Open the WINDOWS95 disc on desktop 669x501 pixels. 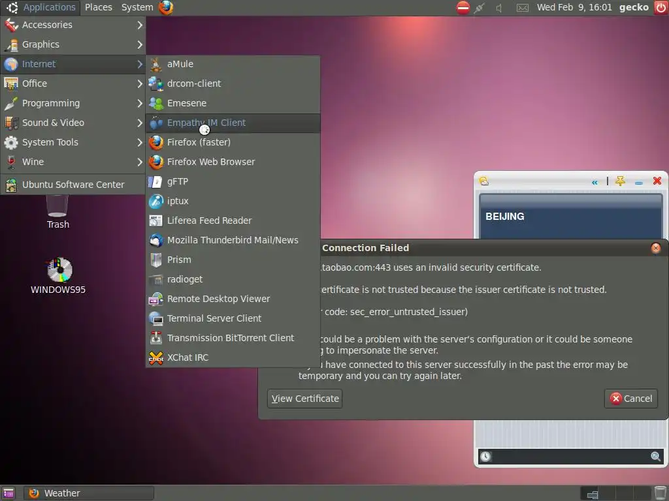58,276
